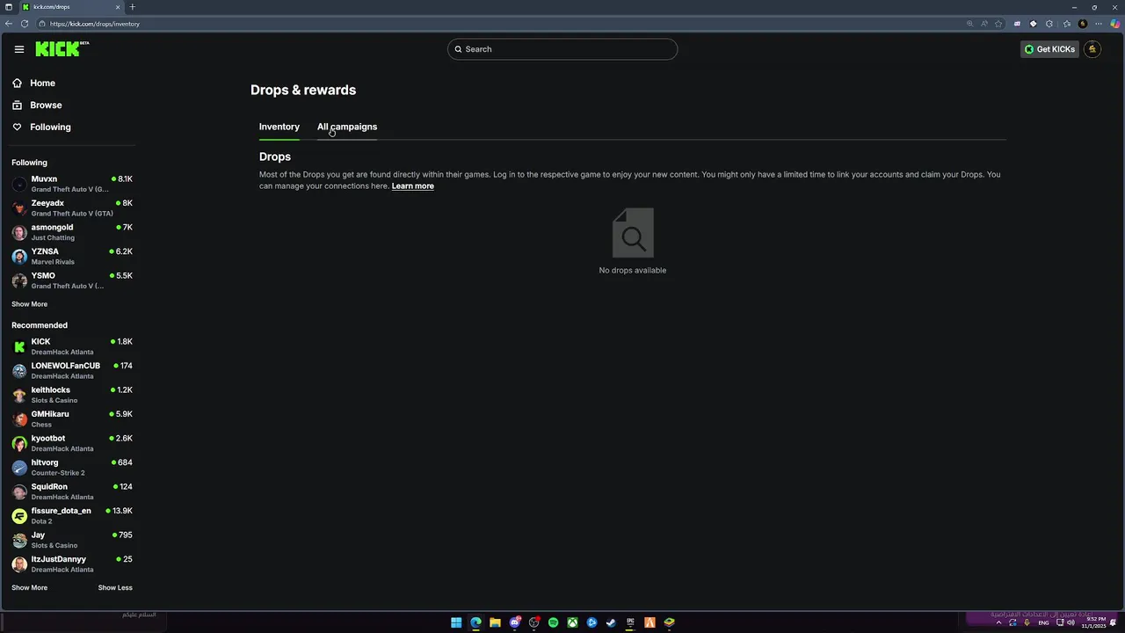The height and width of the screenshot is (633, 1125).
Task: Select 'Counter-Strike 2' under hitvorg
Action: 58,473
